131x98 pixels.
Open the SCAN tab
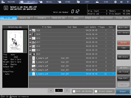pyautogui.click(x=103, y=2)
